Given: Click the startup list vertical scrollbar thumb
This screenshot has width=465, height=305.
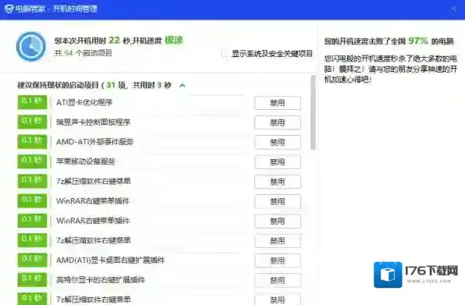Looking at the screenshot, I should [x=313, y=112].
